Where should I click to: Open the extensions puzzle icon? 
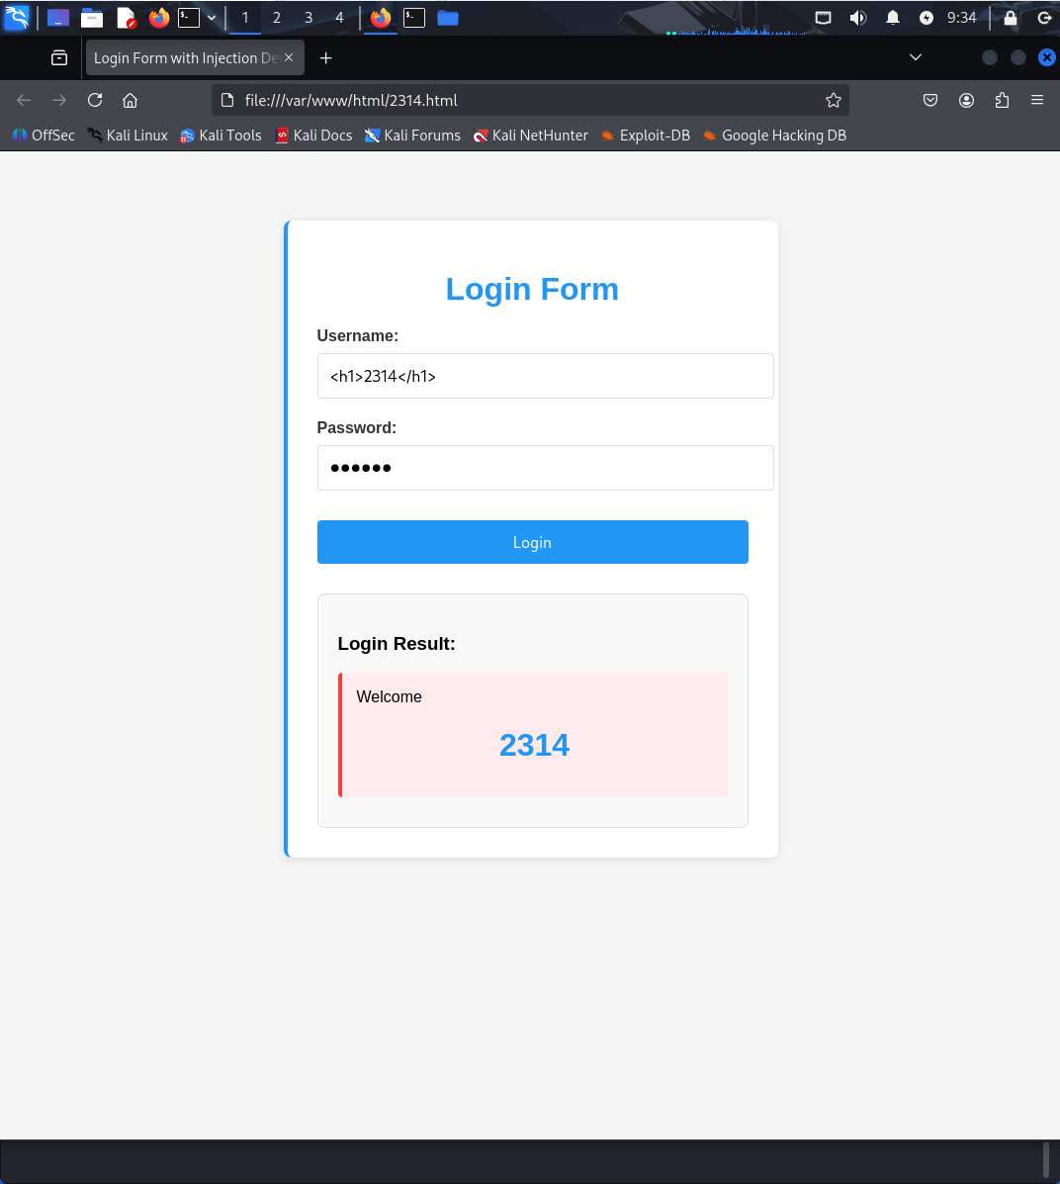pos(1002,101)
